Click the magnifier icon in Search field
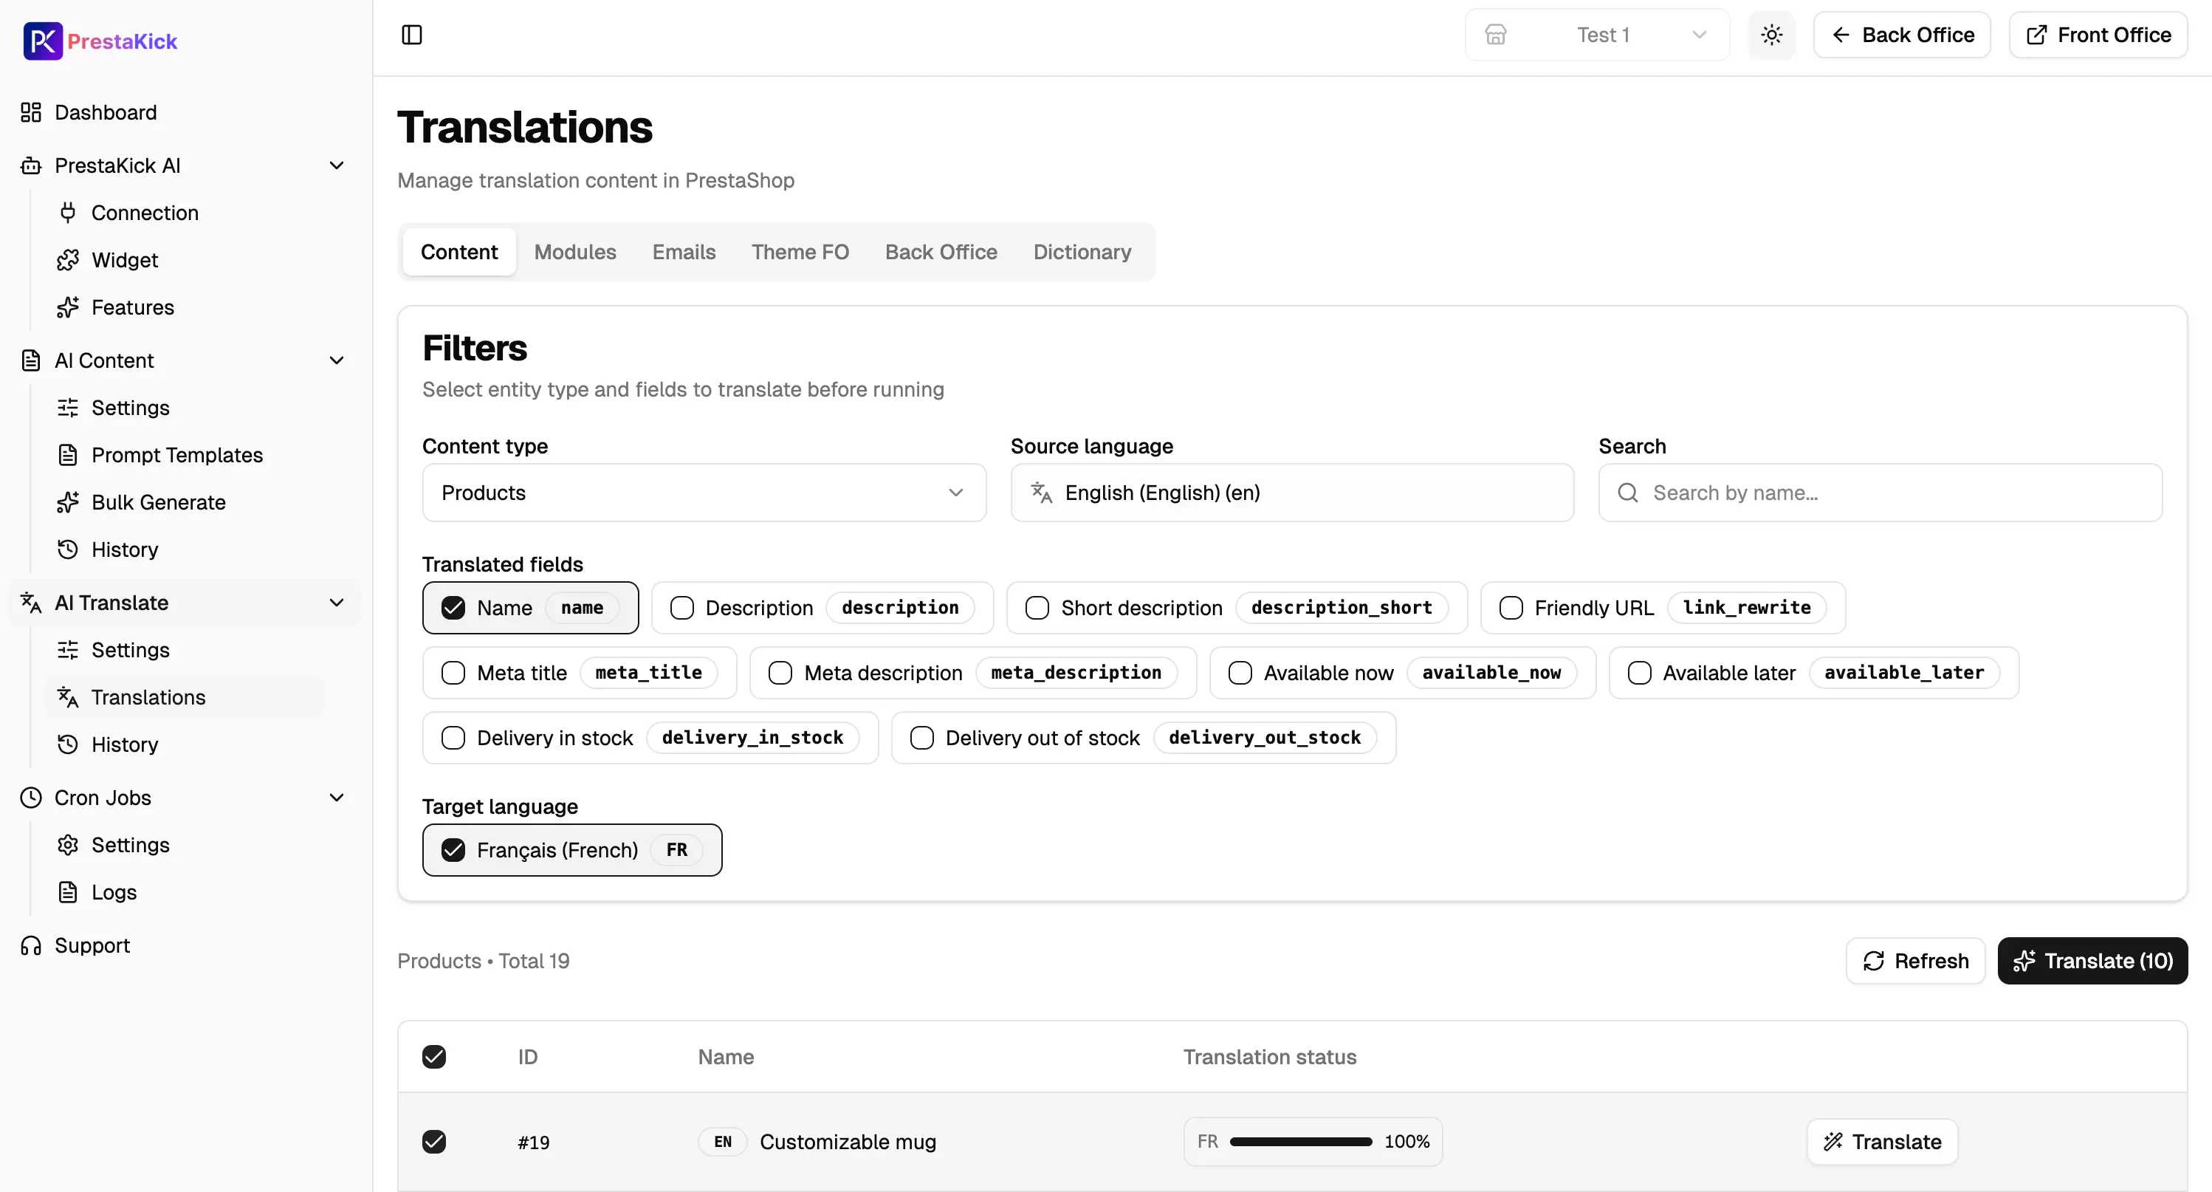2212x1192 pixels. click(1627, 493)
